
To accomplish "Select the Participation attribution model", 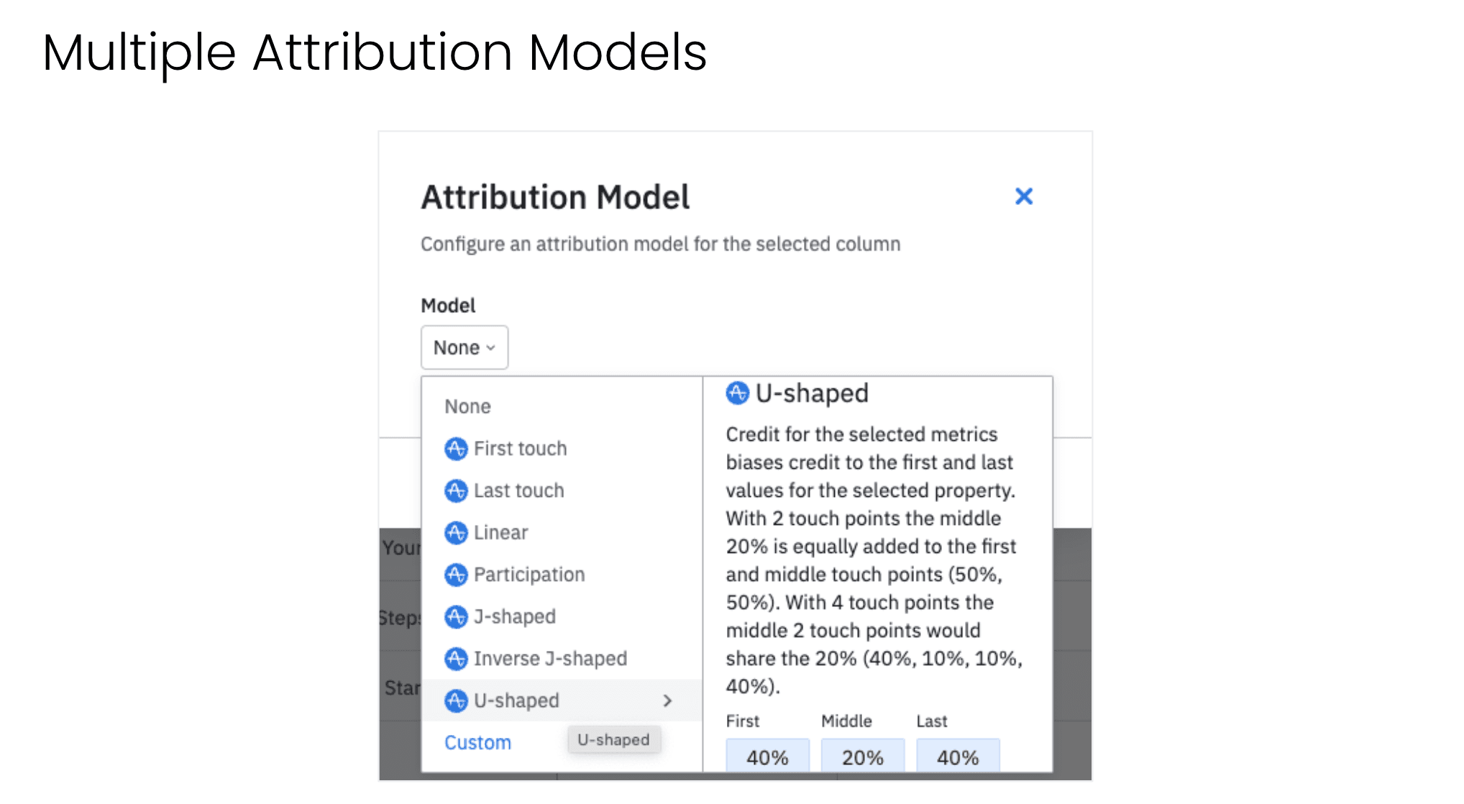I will tap(529, 574).
